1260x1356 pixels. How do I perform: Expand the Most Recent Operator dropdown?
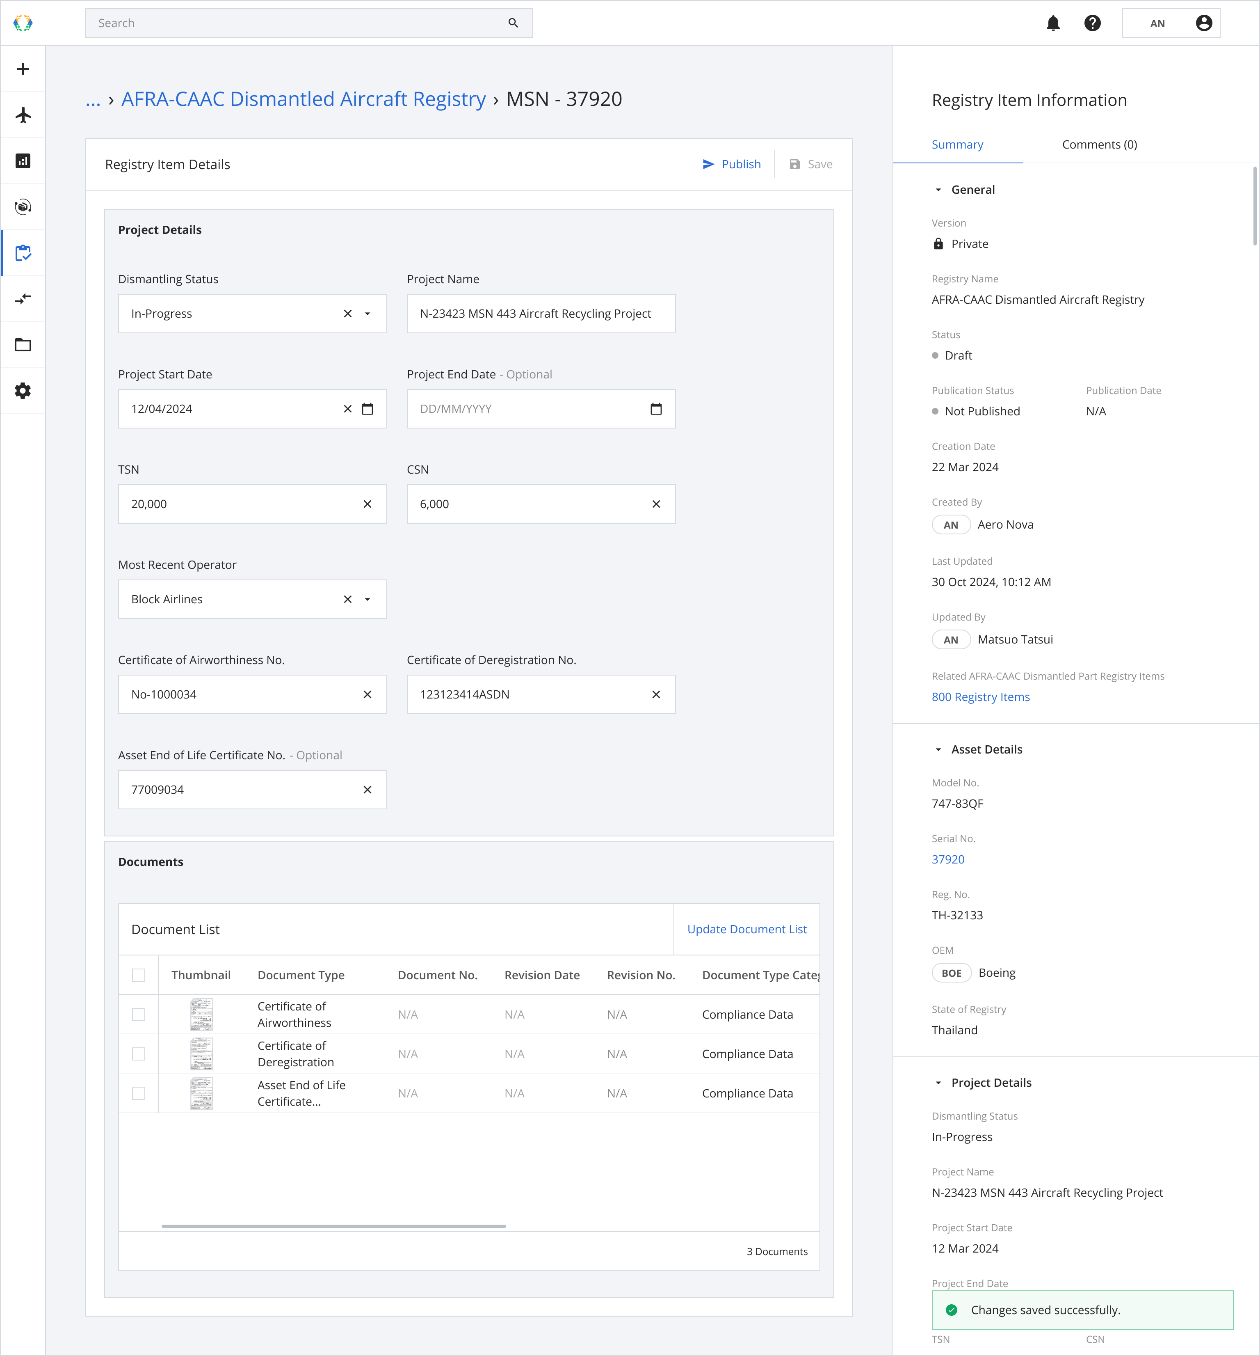click(x=367, y=599)
